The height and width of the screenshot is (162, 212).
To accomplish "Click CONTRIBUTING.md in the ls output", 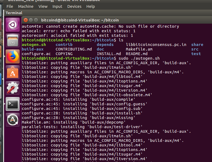I will click(74, 49).
